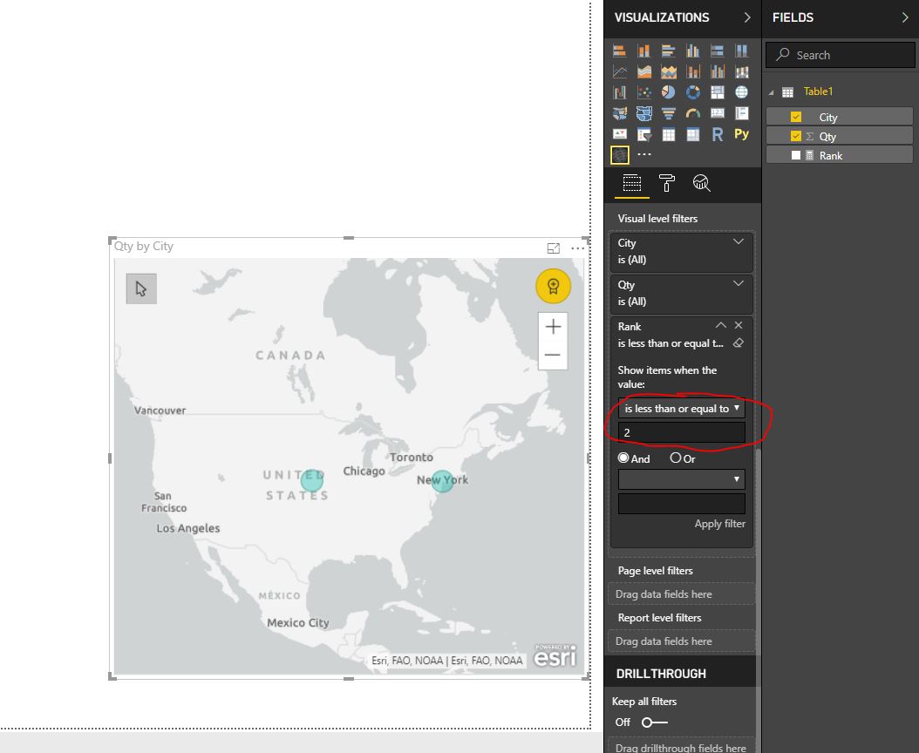
Task: Select the Donut chart visualization
Action: [693, 92]
